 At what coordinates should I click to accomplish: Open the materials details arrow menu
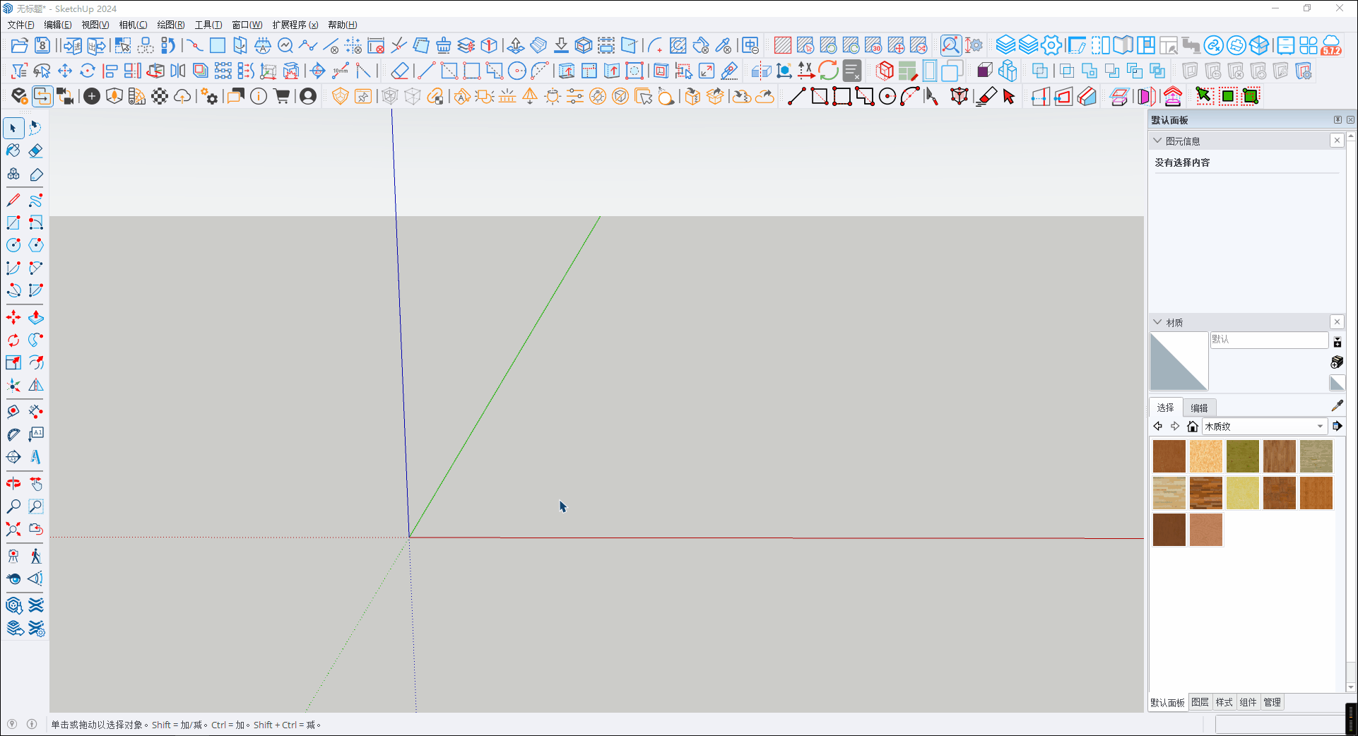1337,426
